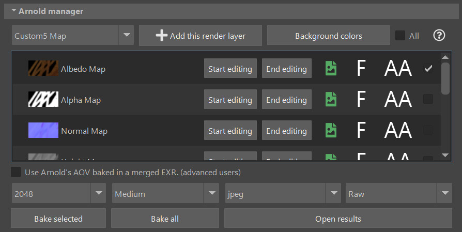Image resolution: width=462 pixels, height=232 pixels.
Task: Check the Normal Map selection checkbox
Action: (x=428, y=130)
